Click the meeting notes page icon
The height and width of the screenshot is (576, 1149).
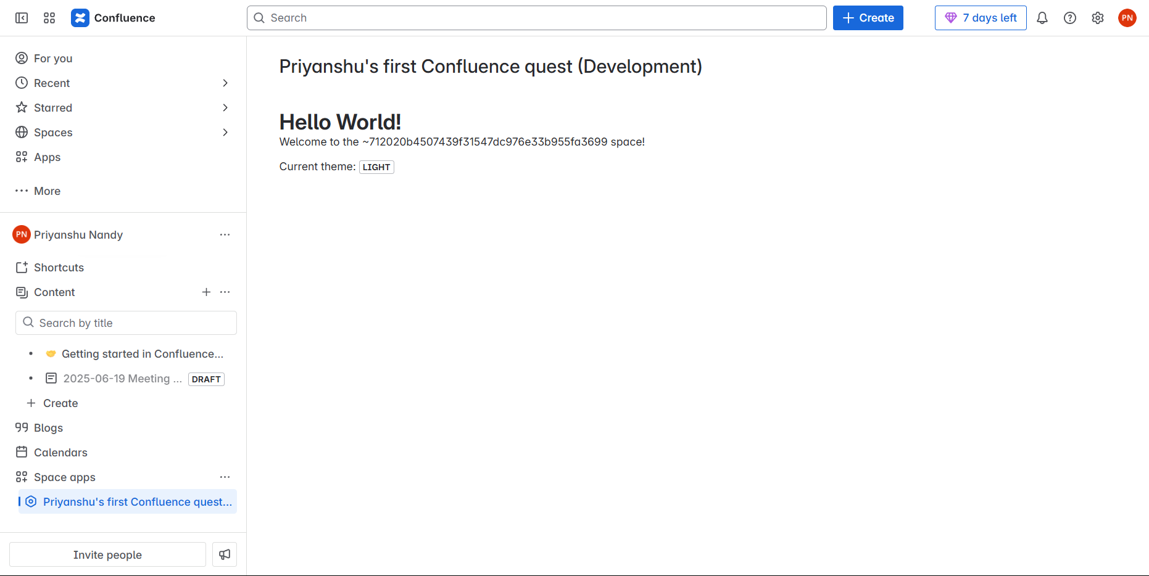click(51, 378)
